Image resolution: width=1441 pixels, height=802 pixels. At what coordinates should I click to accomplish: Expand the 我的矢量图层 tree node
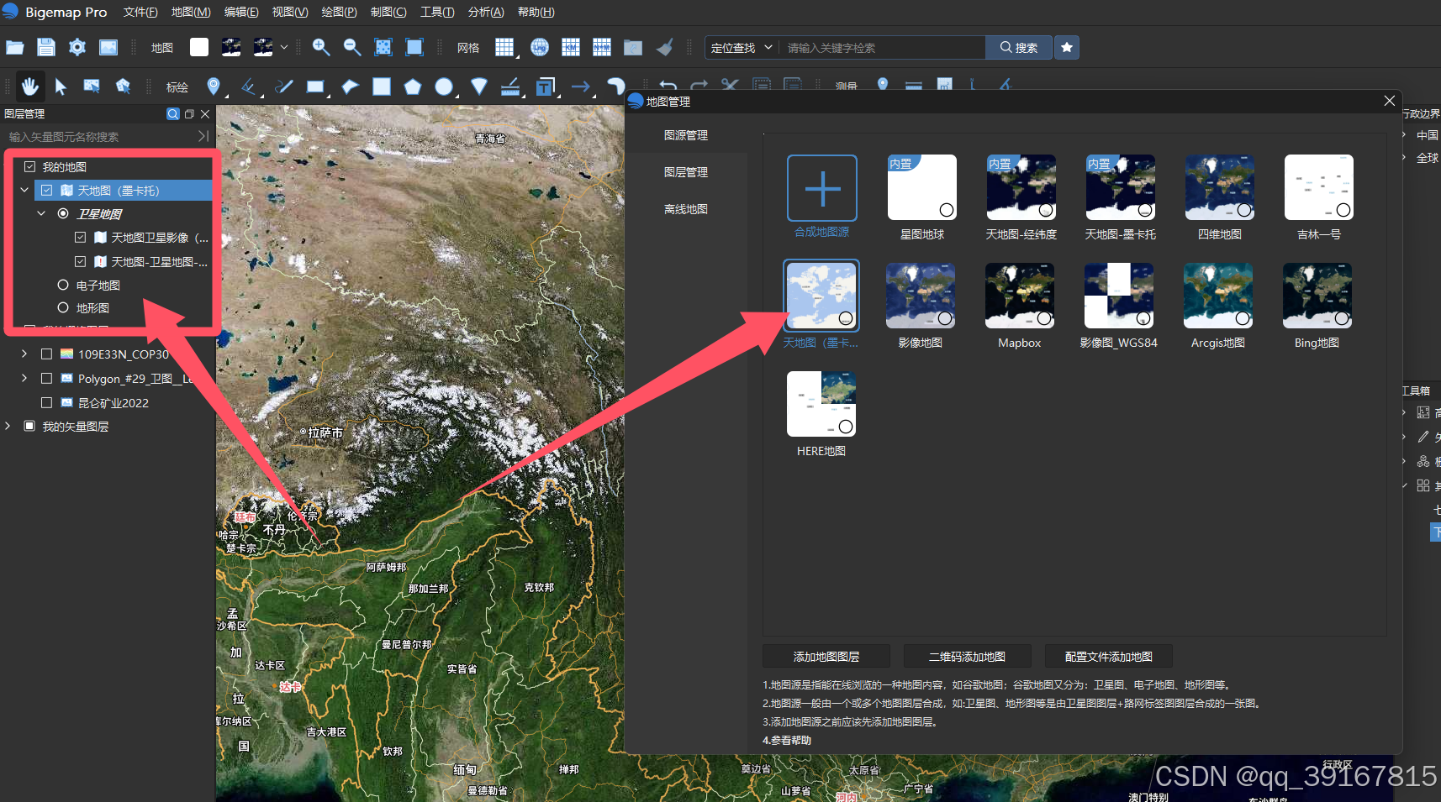pos(8,426)
